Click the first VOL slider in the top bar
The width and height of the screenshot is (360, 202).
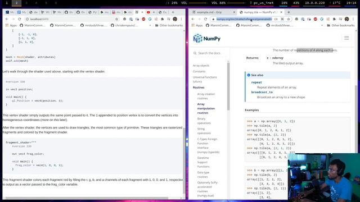pyautogui.click(x=197, y=3)
